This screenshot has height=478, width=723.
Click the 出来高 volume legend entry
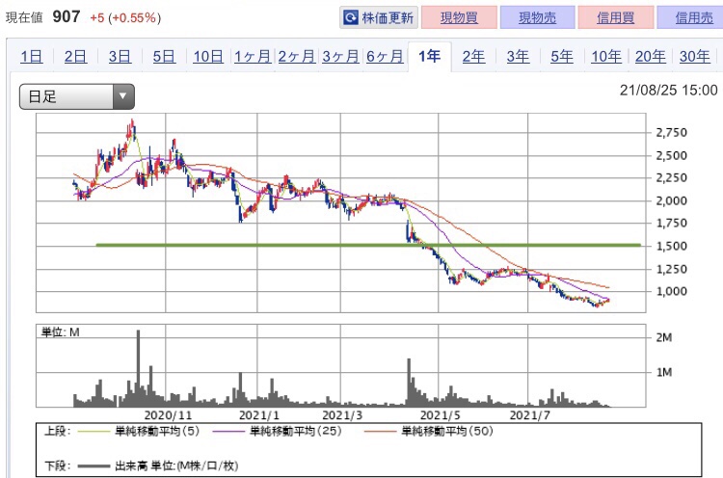(x=158, y=466)
